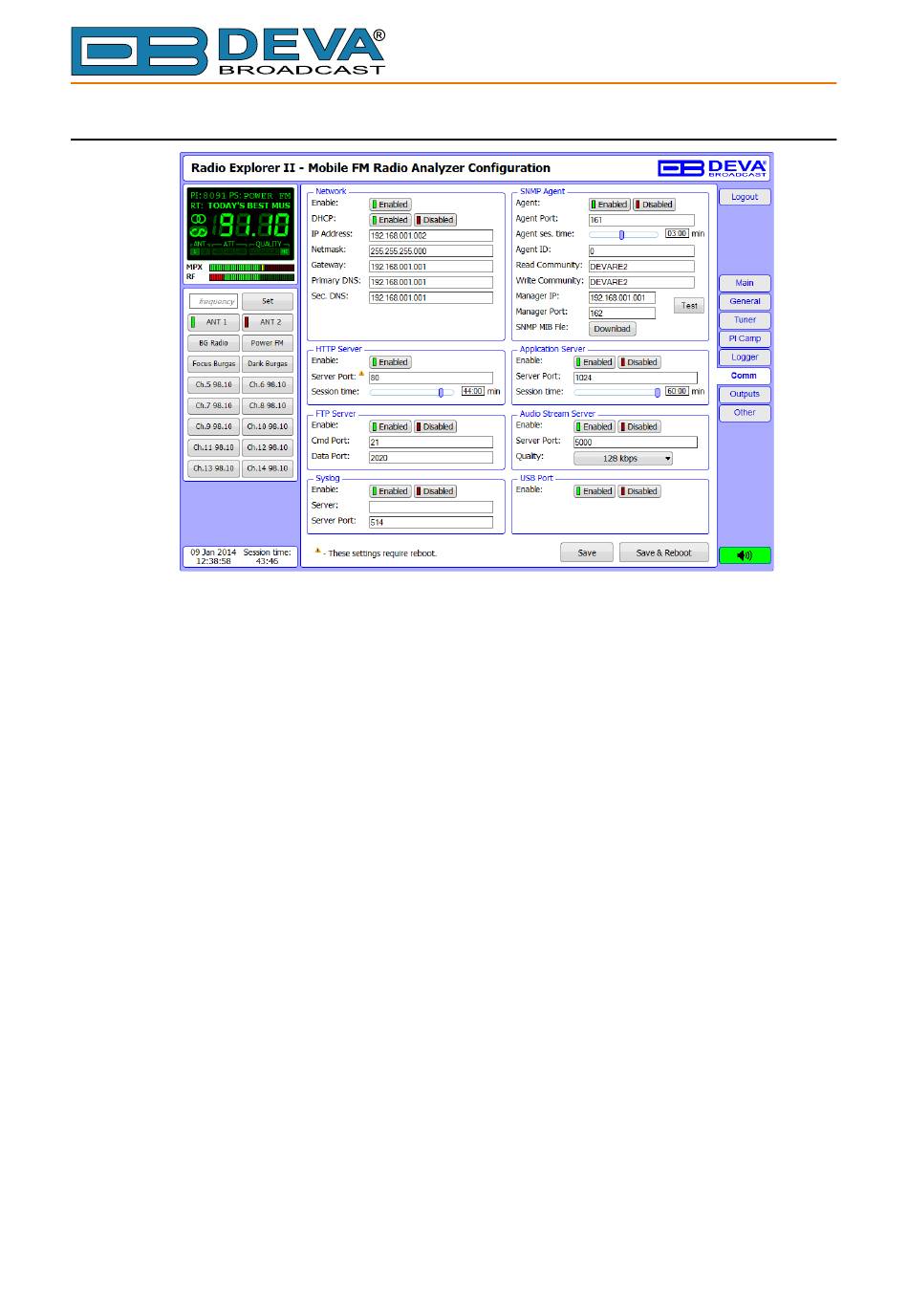This screenshot has width=908, height=1300.
Task: Click the Write Community field
Action: (641, 282)
